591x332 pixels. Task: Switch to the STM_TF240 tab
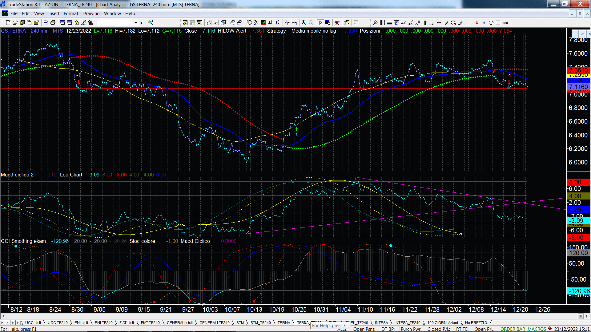click(261, 323)
